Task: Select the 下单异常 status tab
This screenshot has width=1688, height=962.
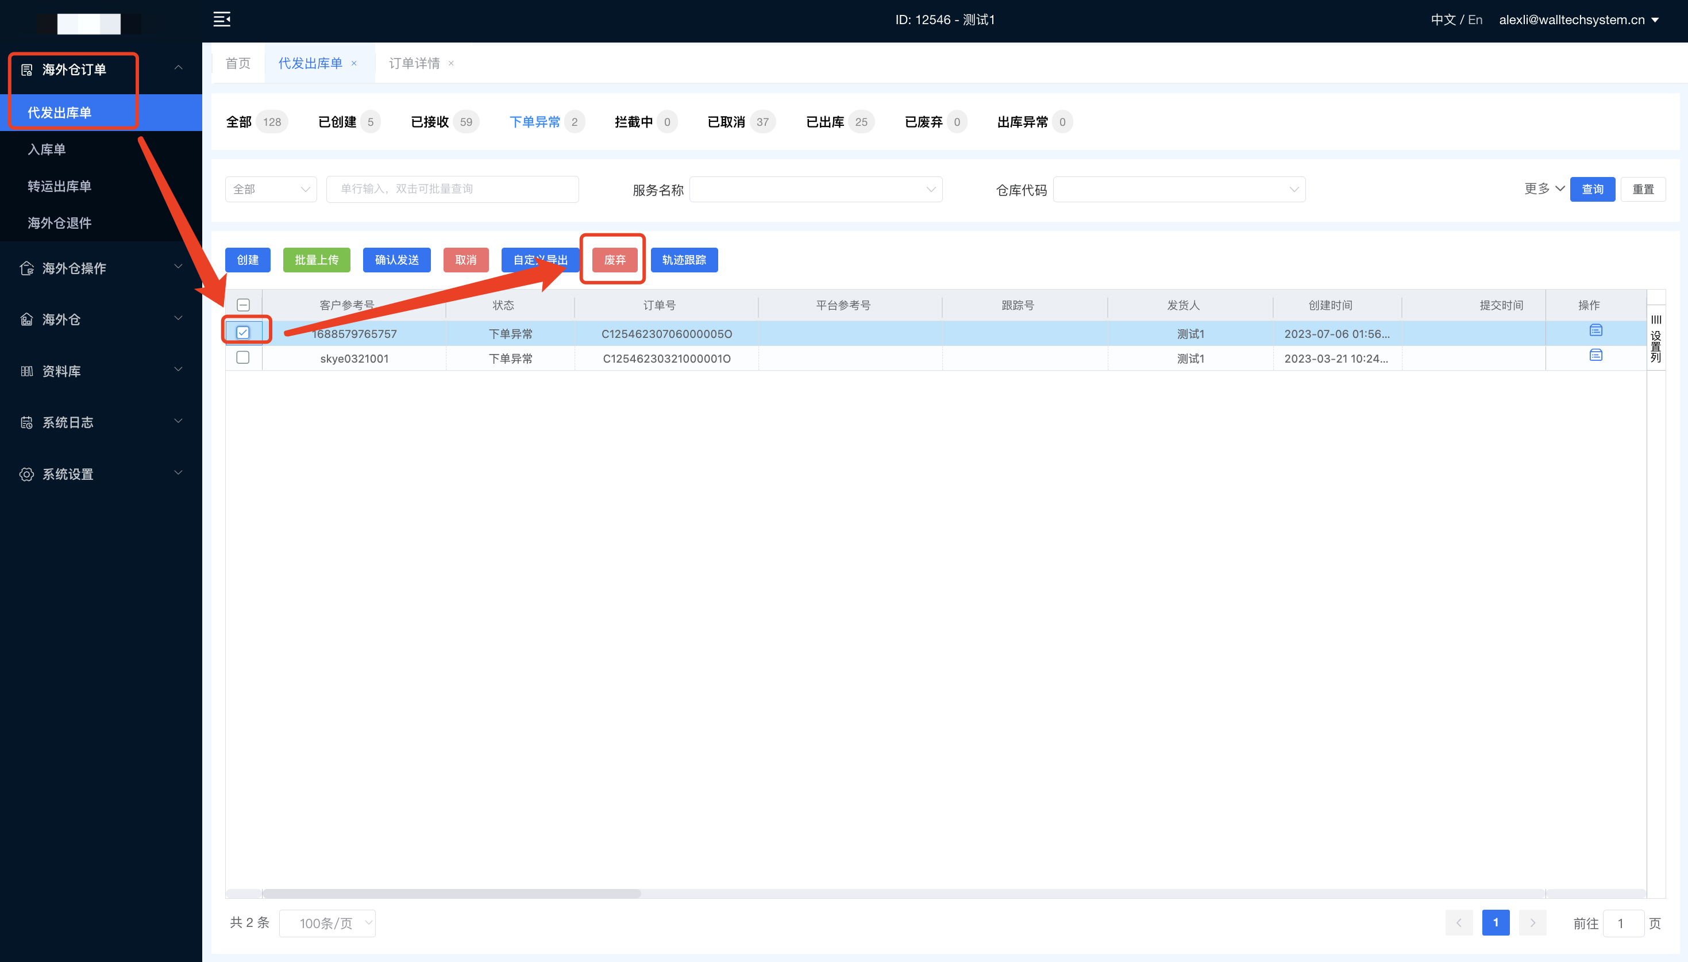Action: tap(546, 122)
